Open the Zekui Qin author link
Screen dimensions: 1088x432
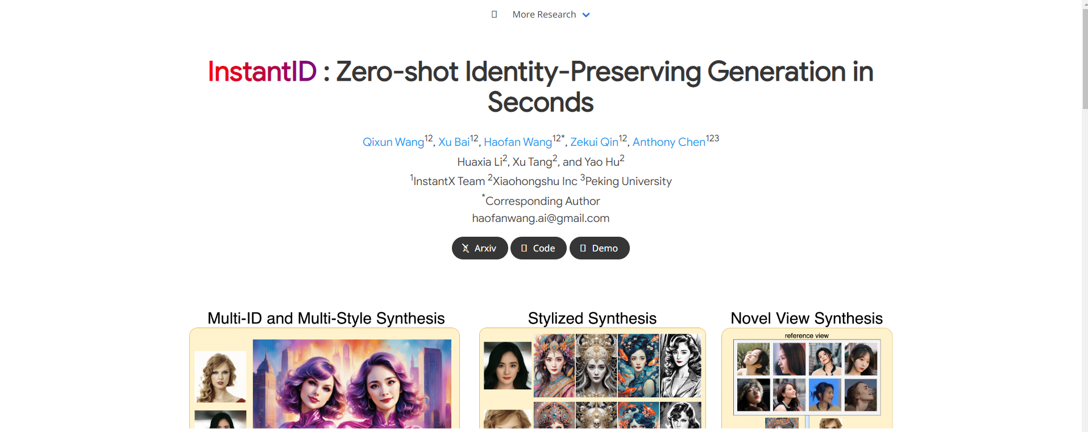click(x=594, y=142)
